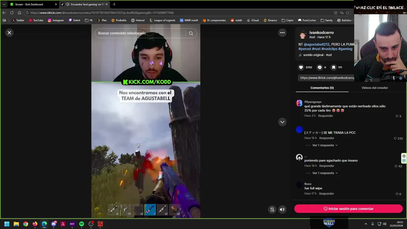Screen dimensions: 407x229
Task: Click the browser address bar
Action: (x=178, y=13)
